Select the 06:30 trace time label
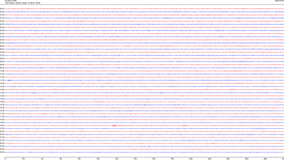 (2, 49)
